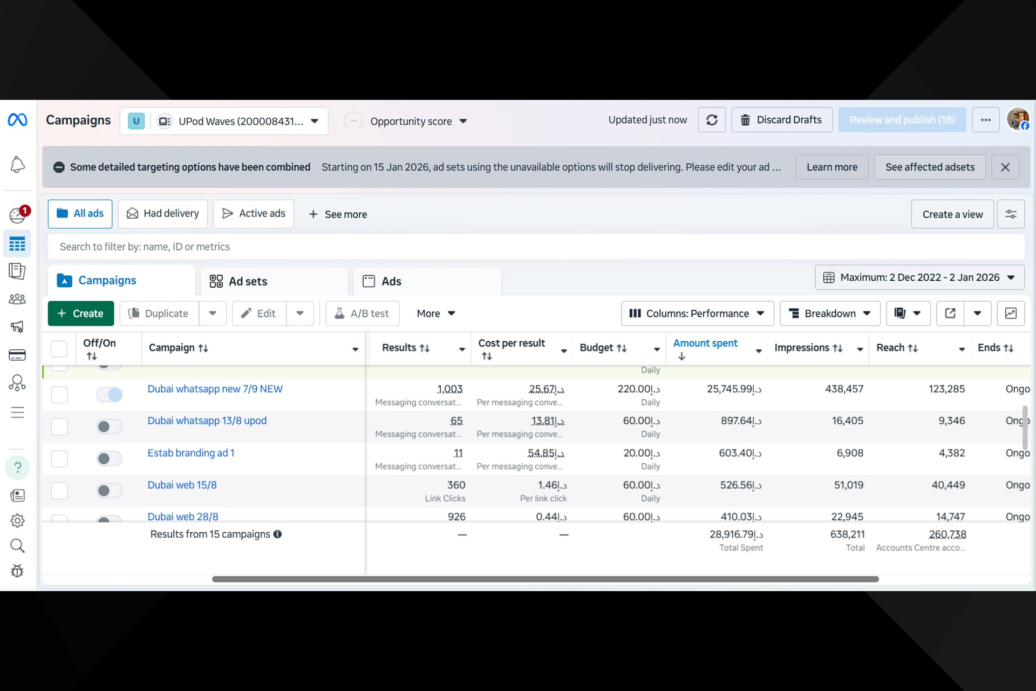This screenshot has height=691, width=1036.
Task: Click the export share icon button
Action: 950,313
